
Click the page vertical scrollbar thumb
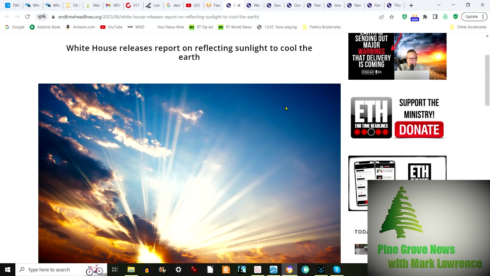[x=487, y=80]
